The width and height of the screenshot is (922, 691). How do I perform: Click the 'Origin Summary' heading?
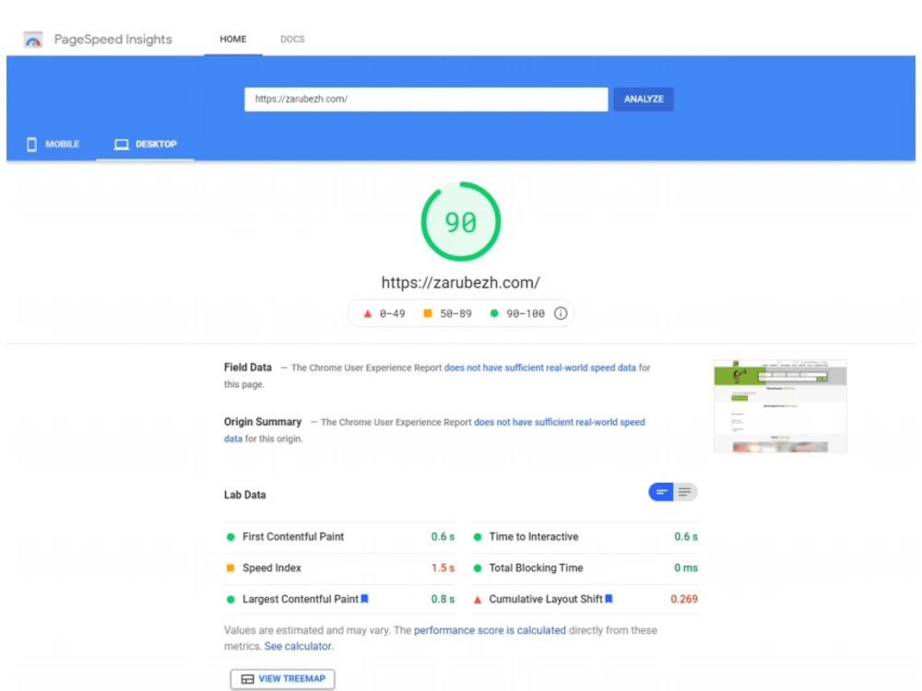[262, 422]
